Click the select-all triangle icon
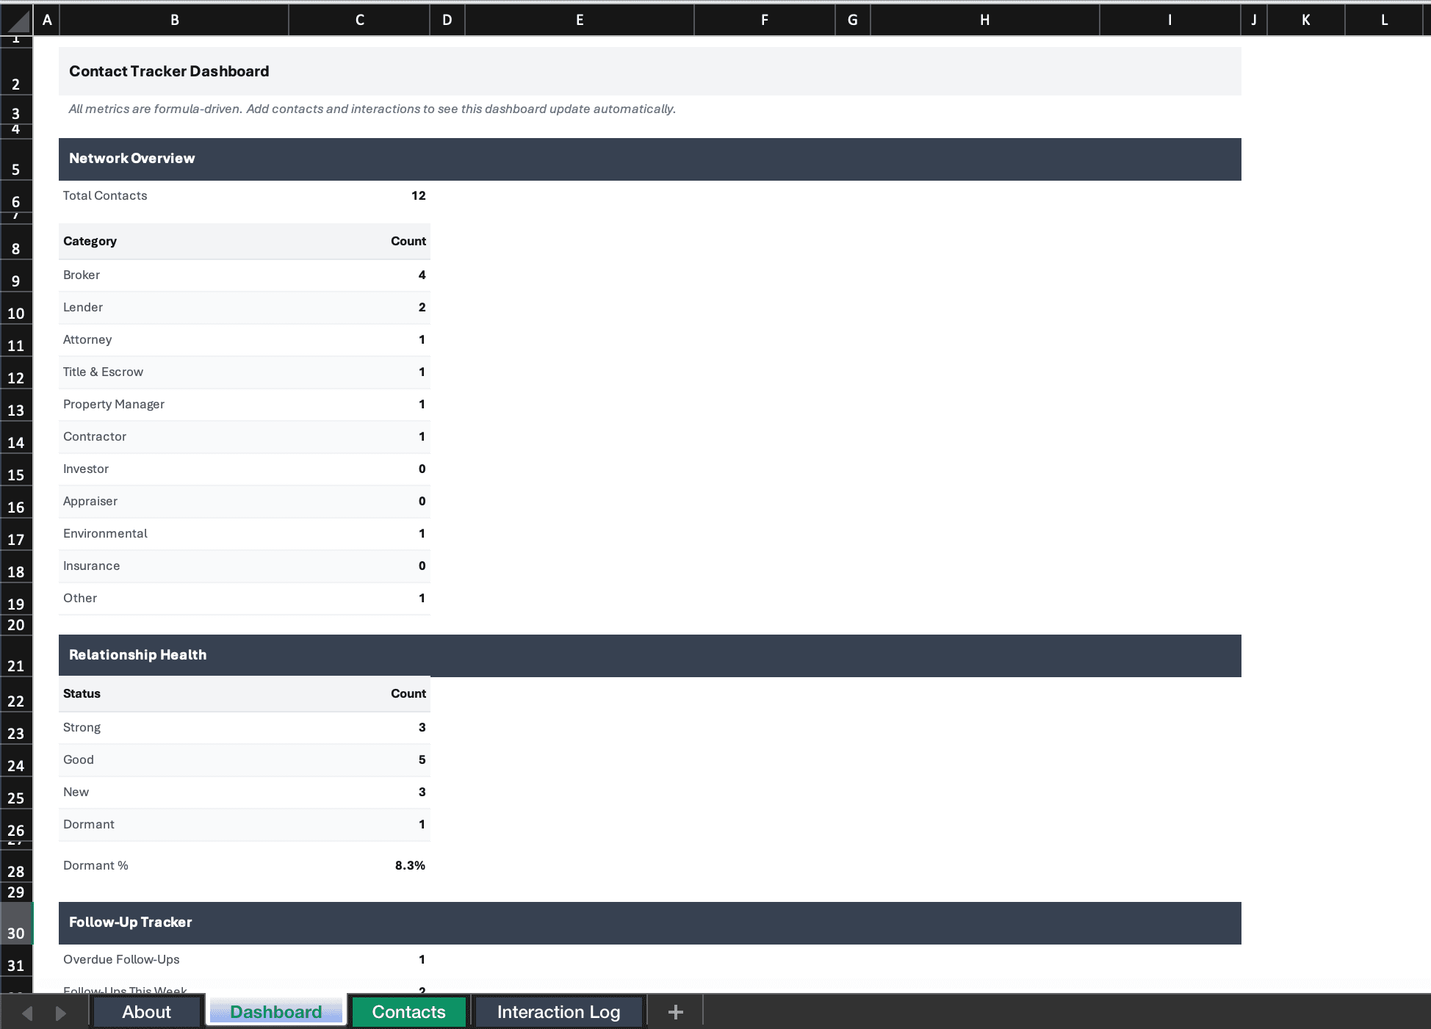Image resolution: width=1431 pixels, height=1029 pixels. [x=16, y=20]
